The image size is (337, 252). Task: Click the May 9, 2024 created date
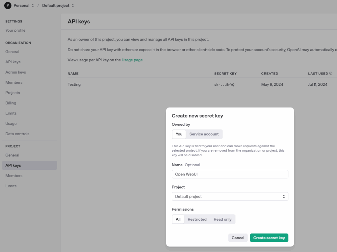(272, 84)
